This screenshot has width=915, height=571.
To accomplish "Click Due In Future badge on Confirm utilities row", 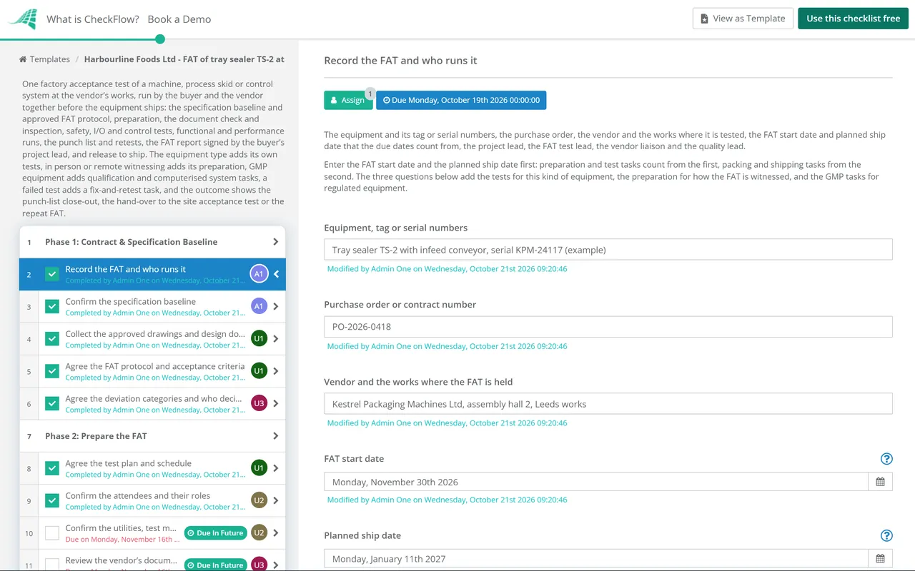I will (215, 533).
